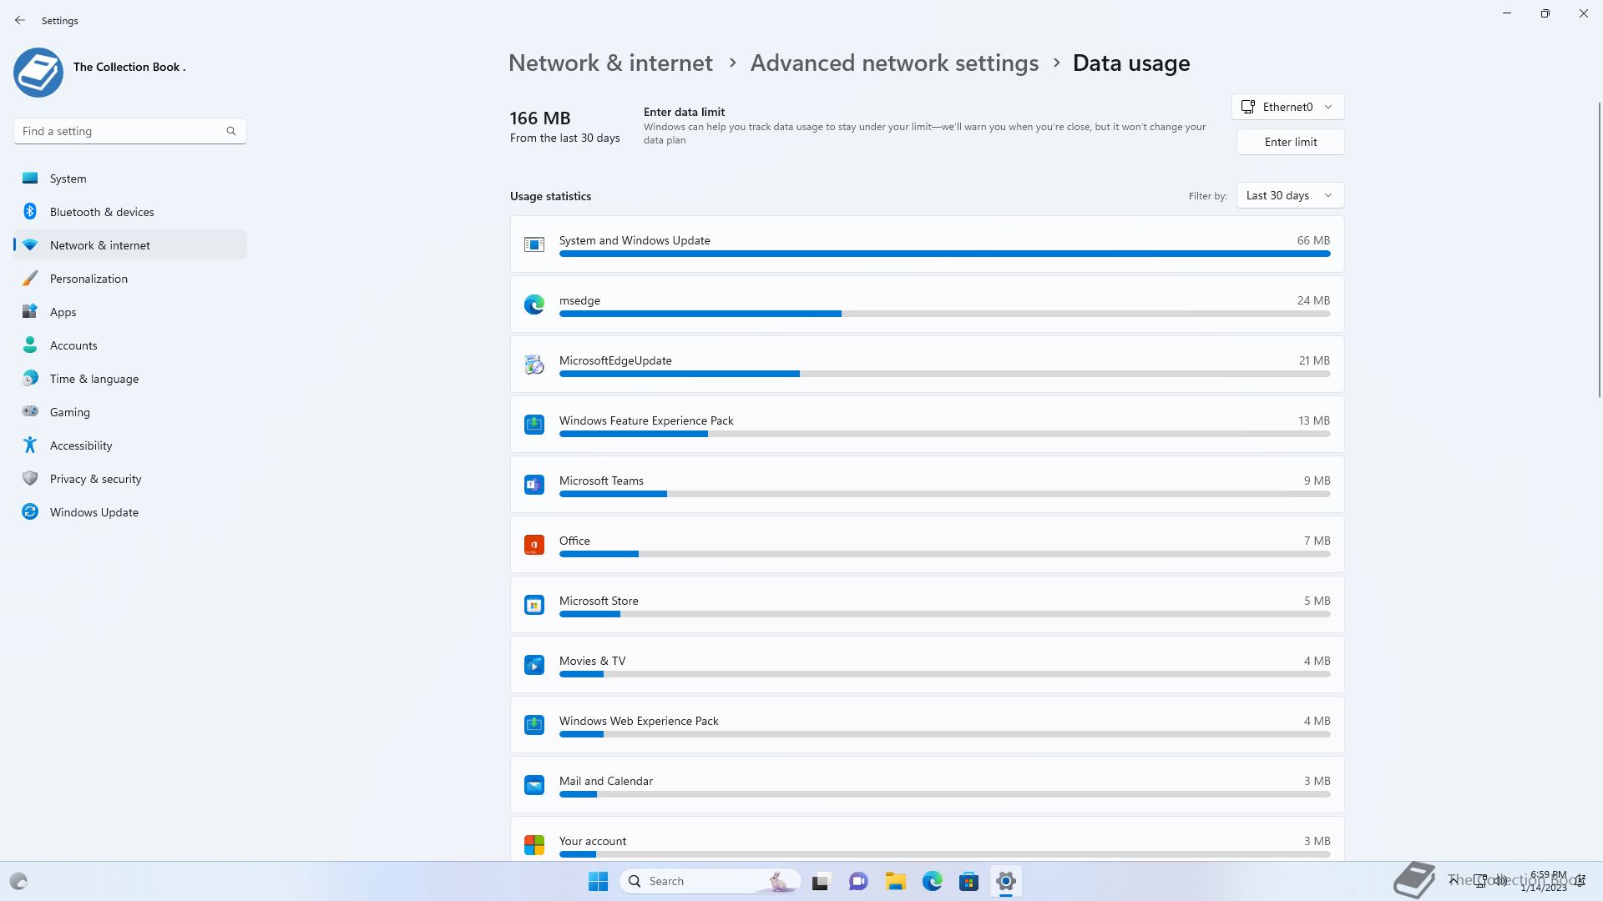Click the Time & language clock icon
This screenshot has width=1603, height=901.
(30, 379)
